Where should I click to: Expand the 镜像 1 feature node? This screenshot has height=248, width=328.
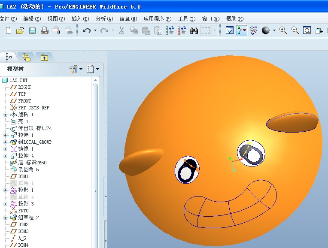[6, 149]
